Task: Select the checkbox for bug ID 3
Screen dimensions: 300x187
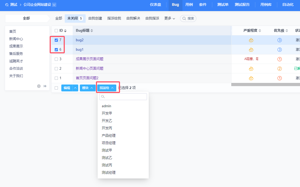Action: tap(56, 59)
